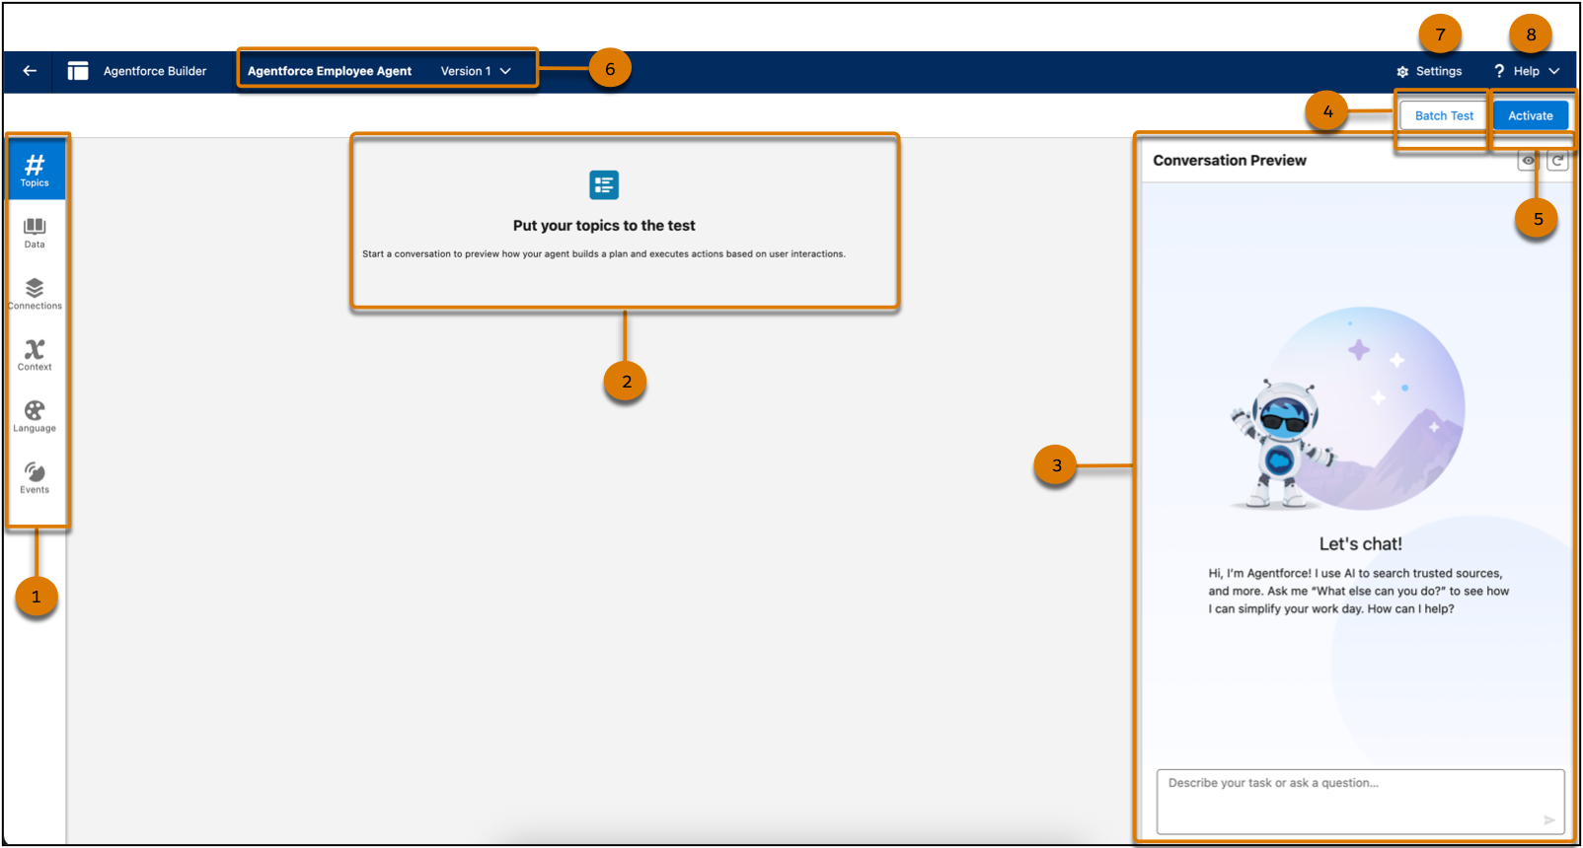Click the back arrow in header

pyautogui.click(x=30, y=71)
